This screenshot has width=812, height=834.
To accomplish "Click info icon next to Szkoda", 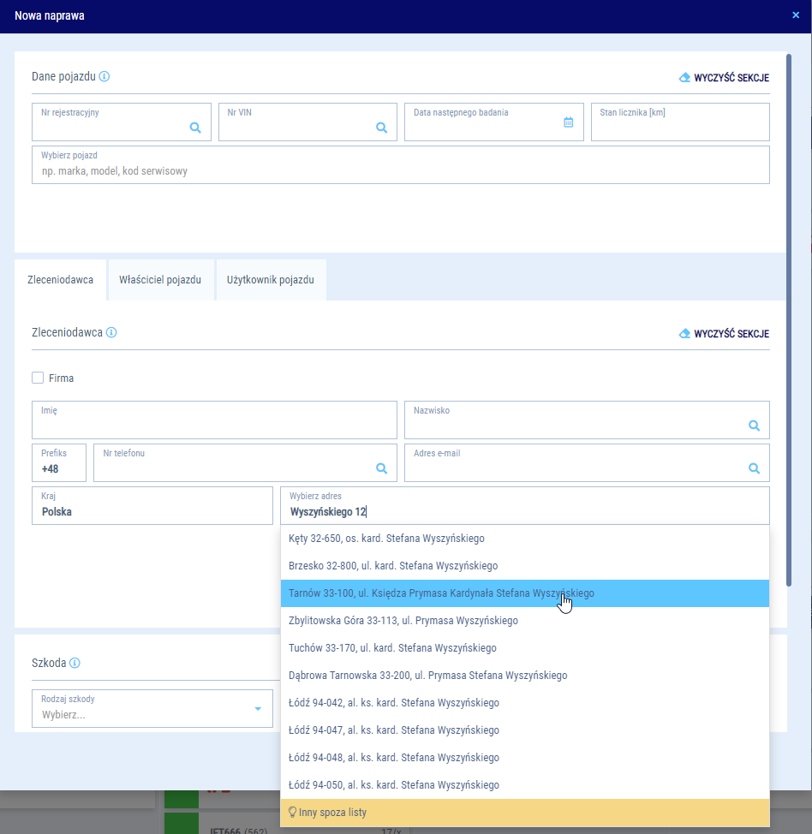I will tap(75, 663).
